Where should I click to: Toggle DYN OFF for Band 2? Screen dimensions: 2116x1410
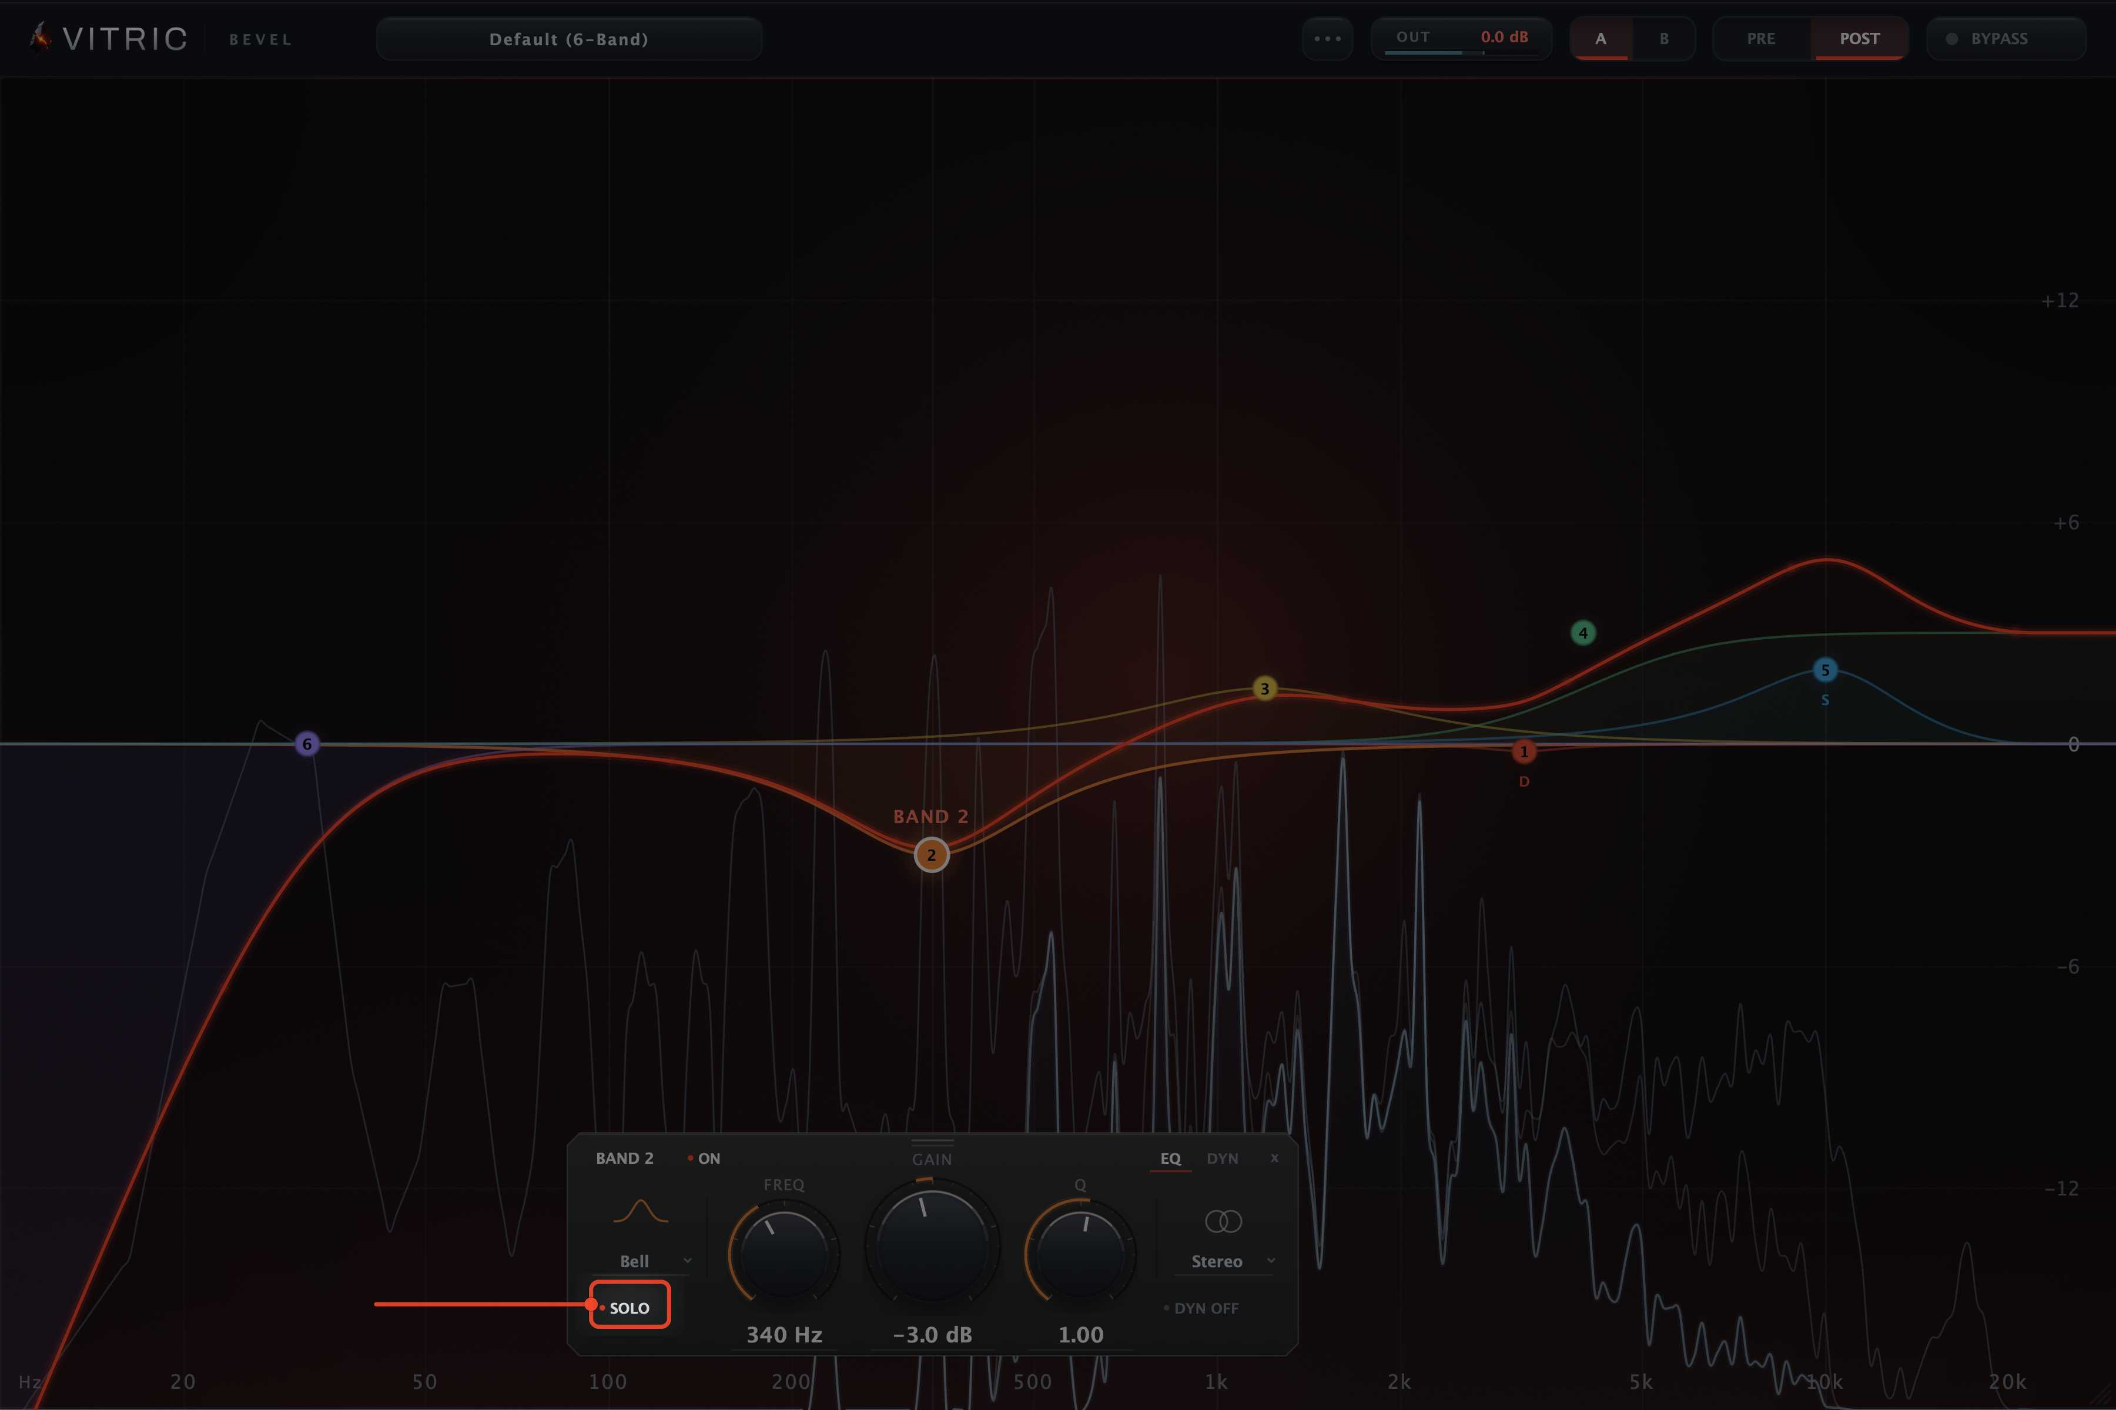(x=1201, y=1308)
